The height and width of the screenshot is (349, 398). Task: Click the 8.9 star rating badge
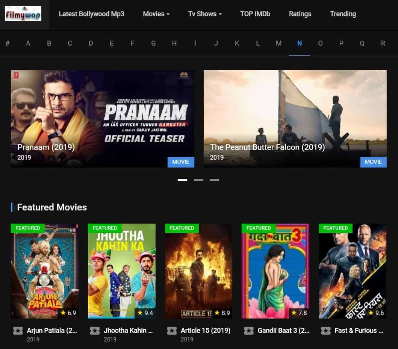point(222,313)
